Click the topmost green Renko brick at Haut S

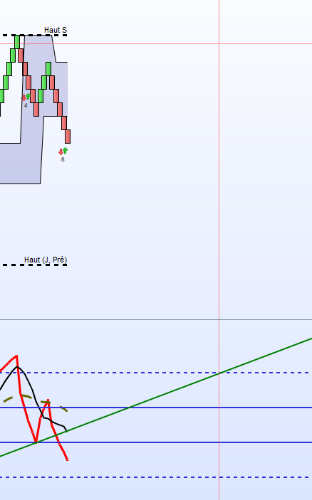click(x=17, y=42)
